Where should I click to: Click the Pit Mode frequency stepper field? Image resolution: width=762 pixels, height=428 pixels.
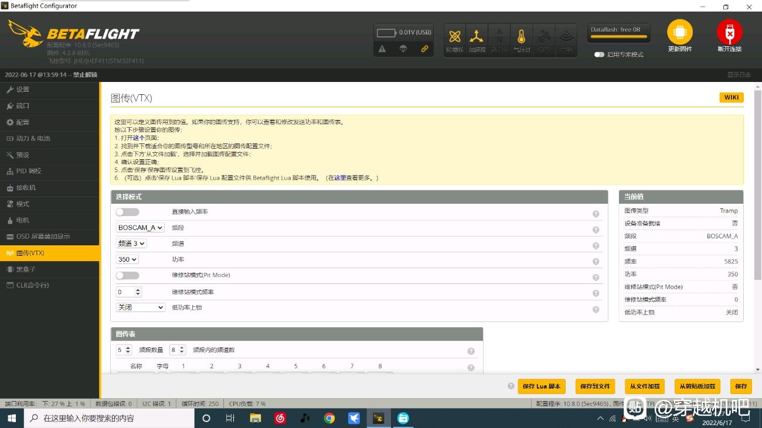pos(129,292)
